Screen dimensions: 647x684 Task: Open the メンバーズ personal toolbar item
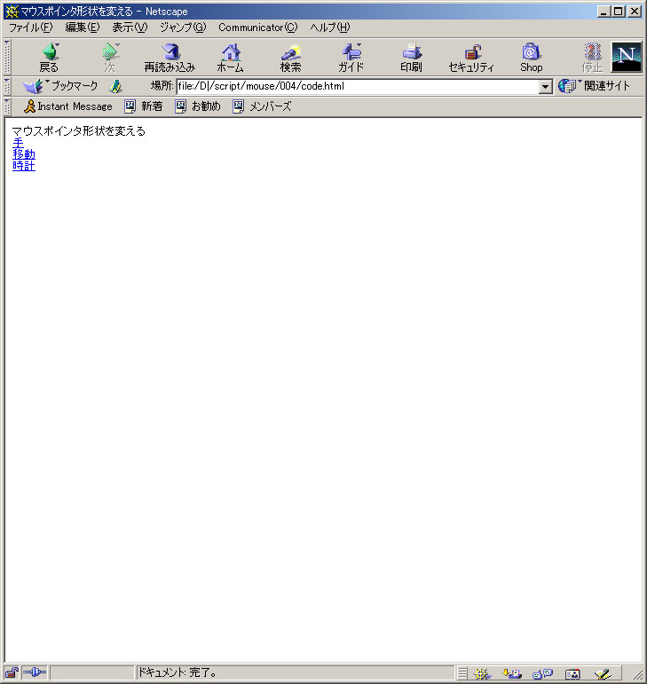[262, 106]
